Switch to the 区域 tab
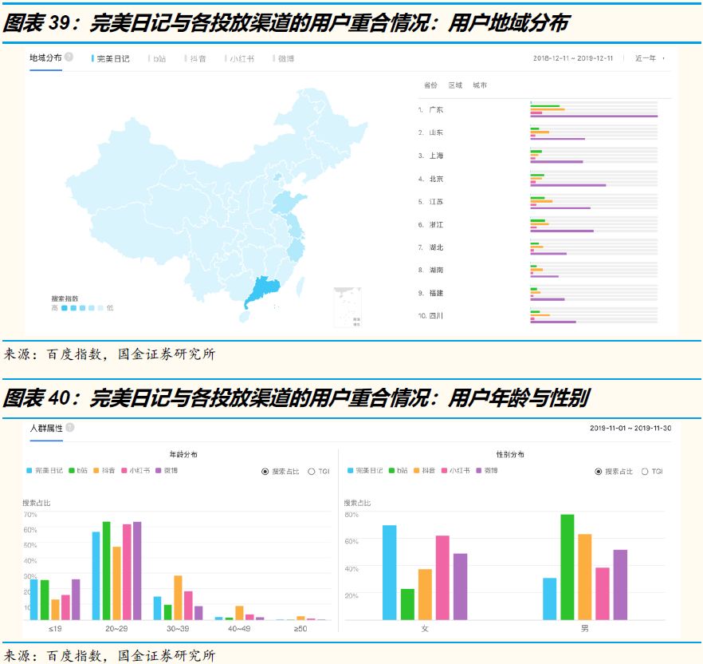 pyautogui.click(x=455, y=85)
